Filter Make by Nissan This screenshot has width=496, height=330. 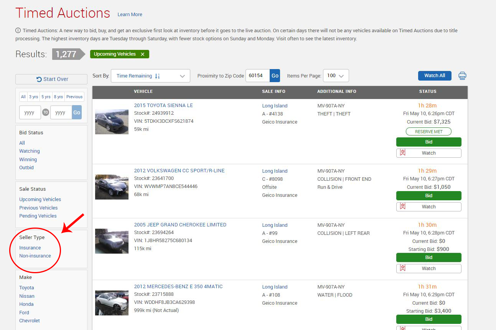pyautogui.click(x=27, y=296)
